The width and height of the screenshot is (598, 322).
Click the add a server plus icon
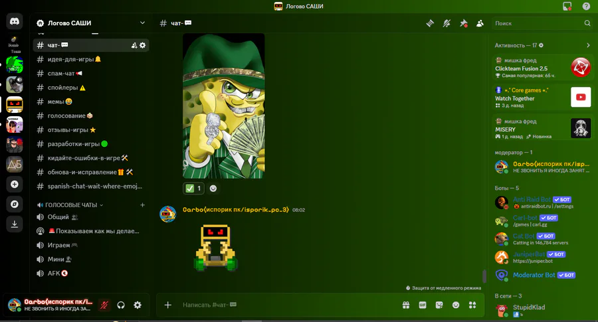15,185
